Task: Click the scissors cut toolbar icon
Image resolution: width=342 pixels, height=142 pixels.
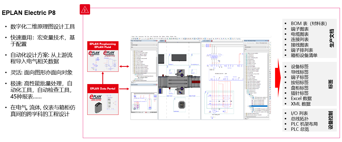Action: (142, 39)
